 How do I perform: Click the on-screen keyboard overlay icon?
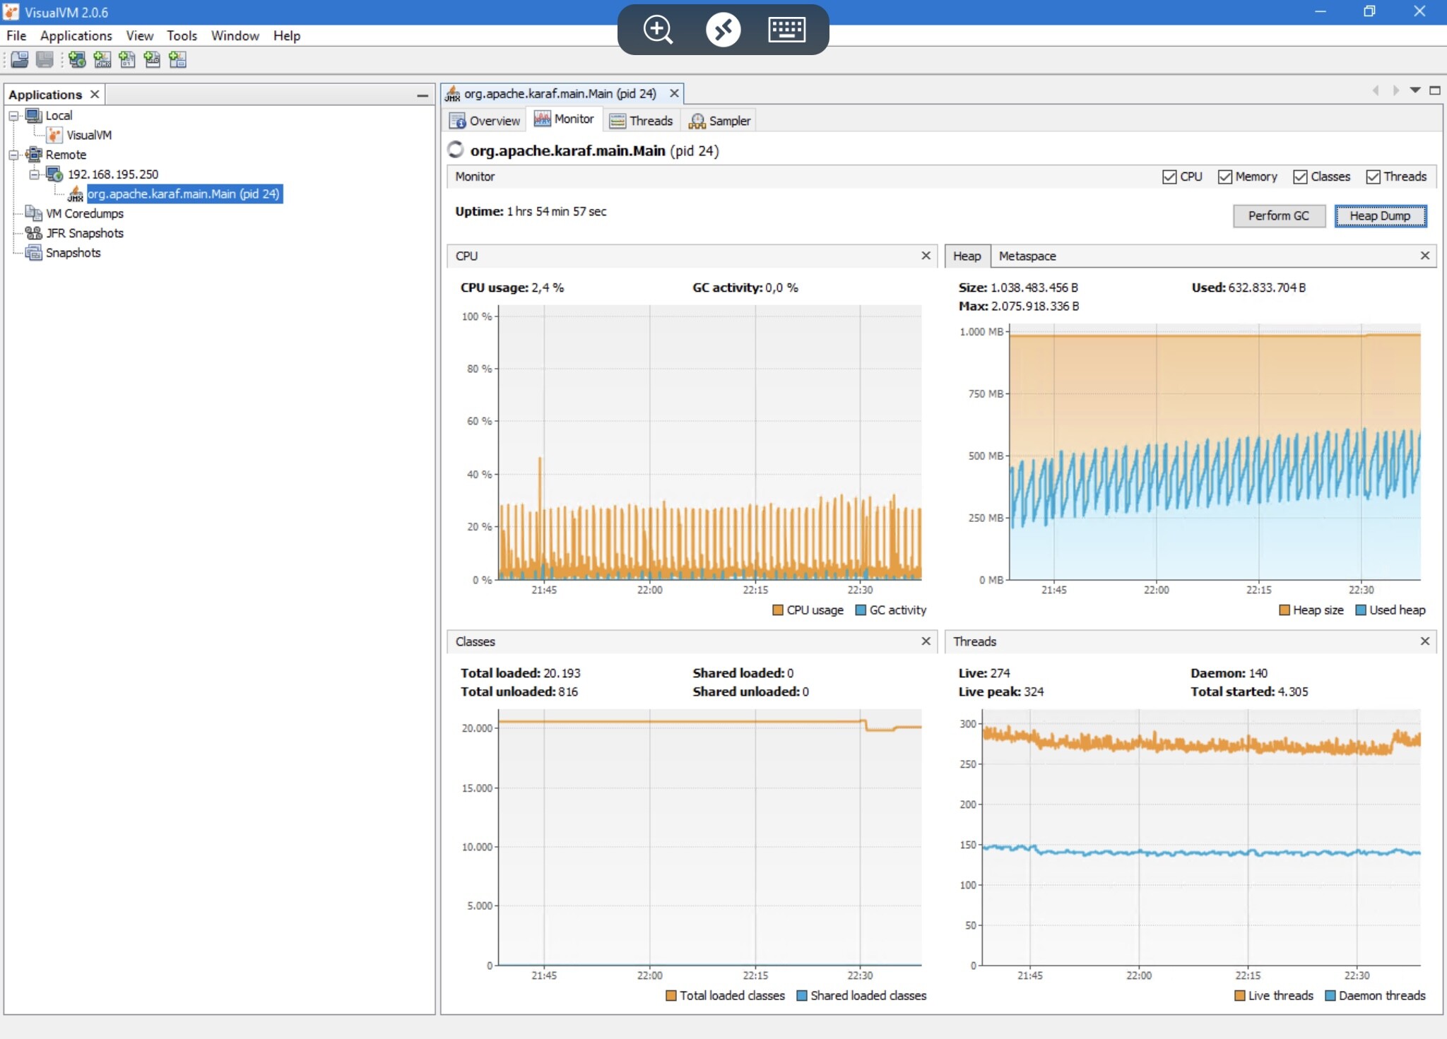786,30
